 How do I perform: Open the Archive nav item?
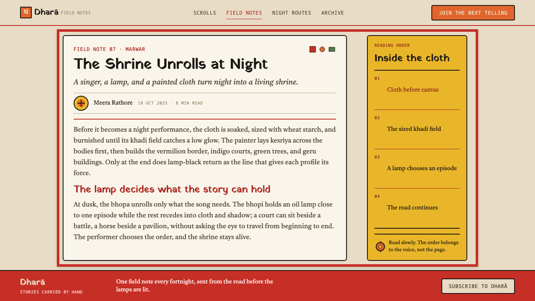[x=333, y=13]
